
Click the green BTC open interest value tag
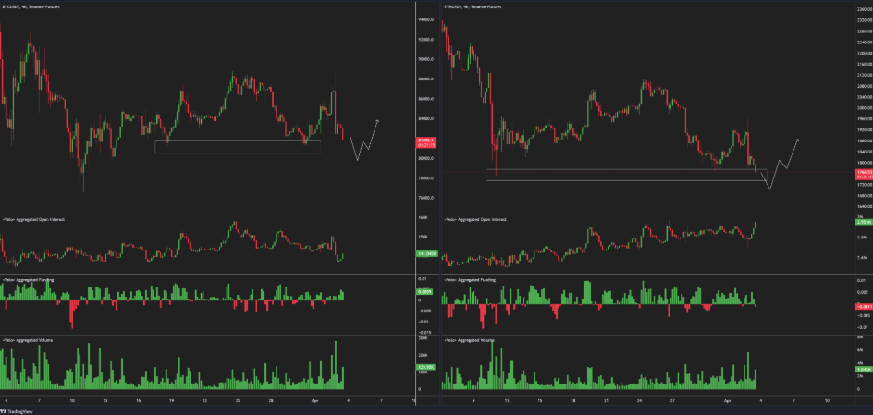[426, 253]
